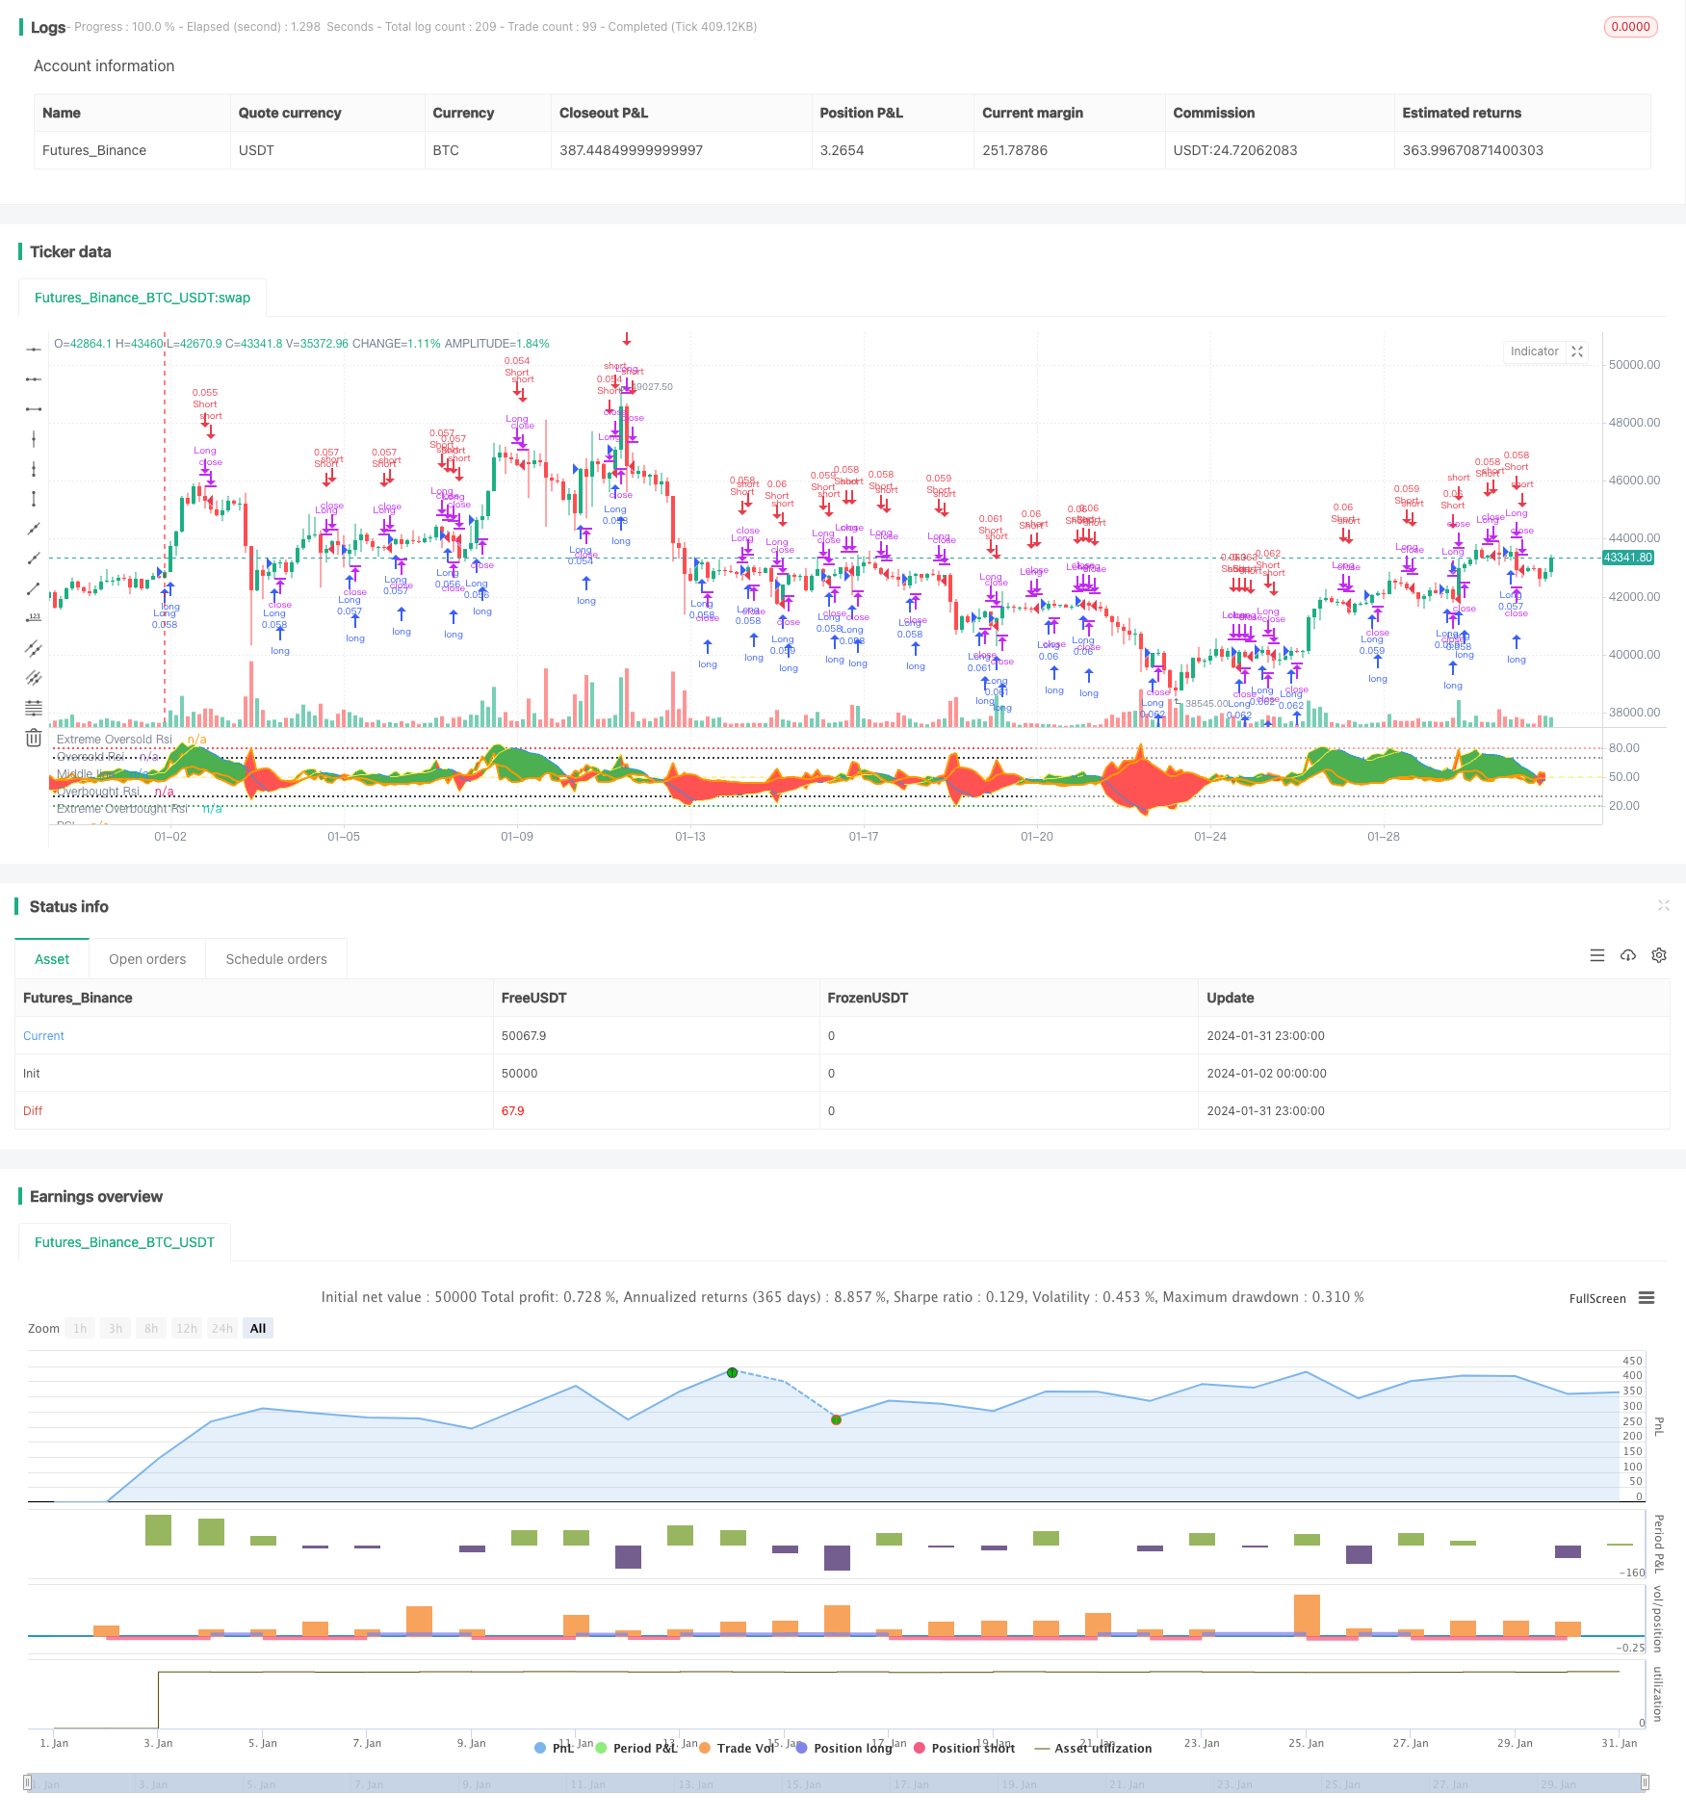Toggle the Trade Vol legend item
1686x1820 pixels.
pyautogui.click(x=737, y=1748)
